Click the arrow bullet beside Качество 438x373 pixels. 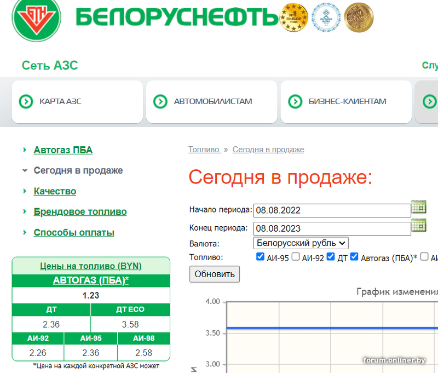pyautogui.click(x=25, y=191)
